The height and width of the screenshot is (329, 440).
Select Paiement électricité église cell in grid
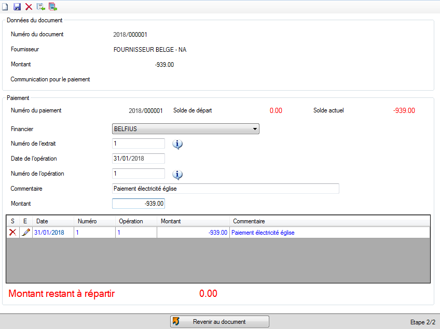coord(329,232)
